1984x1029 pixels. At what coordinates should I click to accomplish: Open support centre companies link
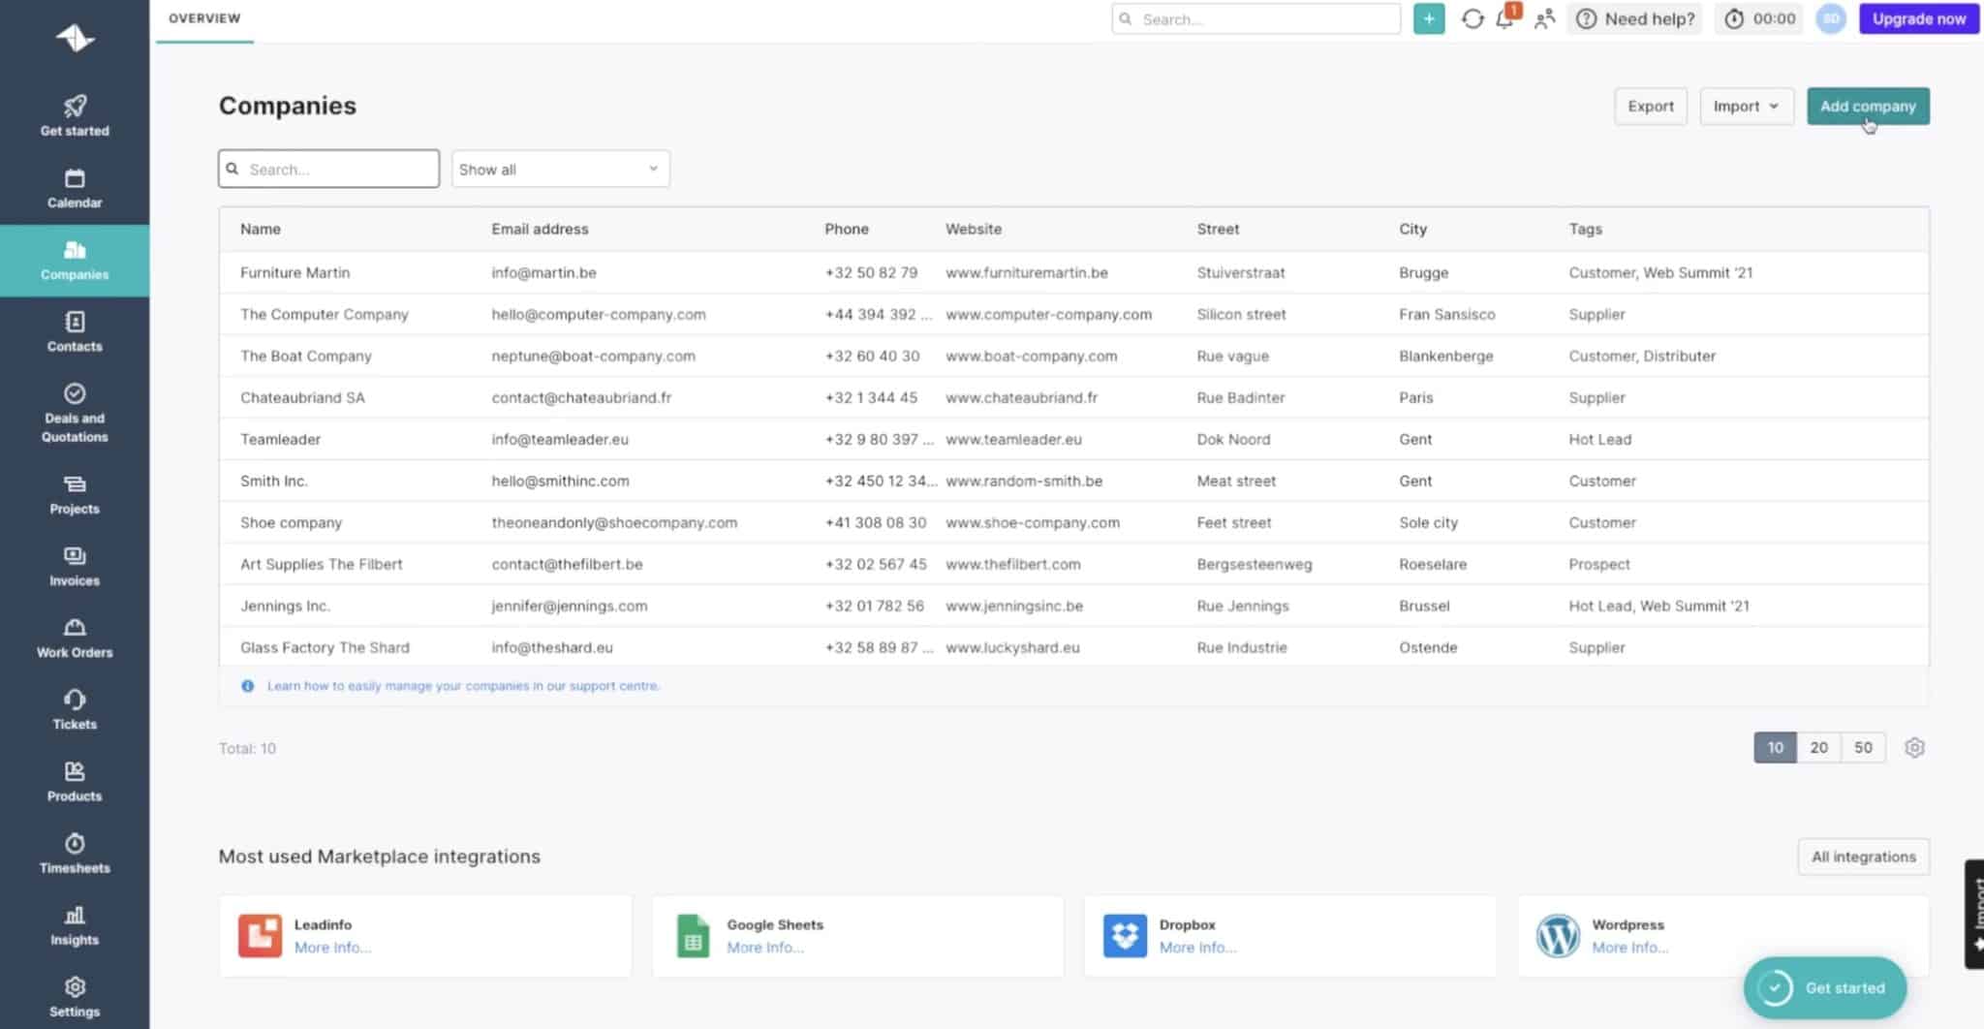tap(463, 685)
